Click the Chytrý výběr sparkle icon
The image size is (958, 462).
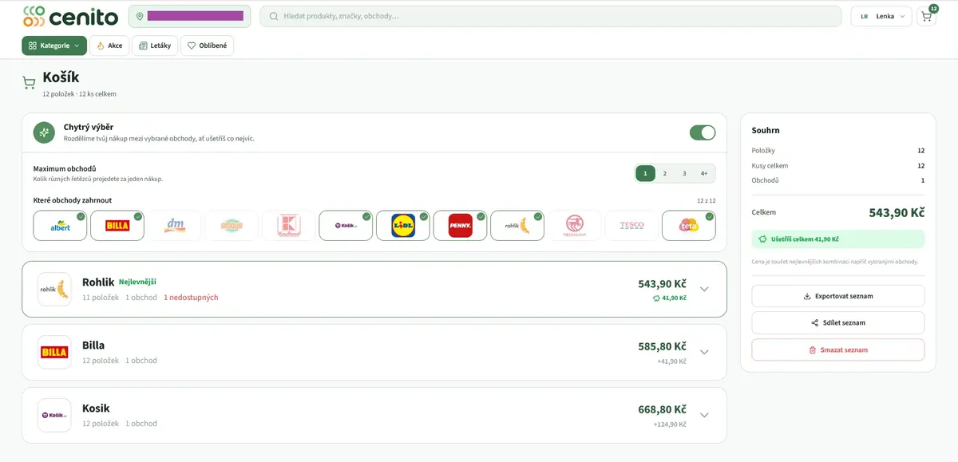(44, 132)
